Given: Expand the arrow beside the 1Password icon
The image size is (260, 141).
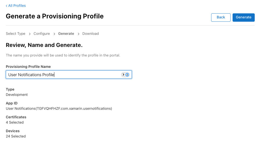Looking at the screenshot, I should [x=123, y=75].
